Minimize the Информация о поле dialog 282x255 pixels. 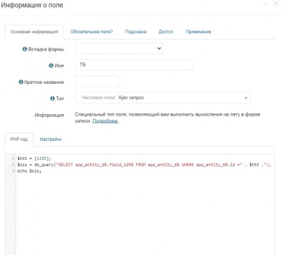266,4
